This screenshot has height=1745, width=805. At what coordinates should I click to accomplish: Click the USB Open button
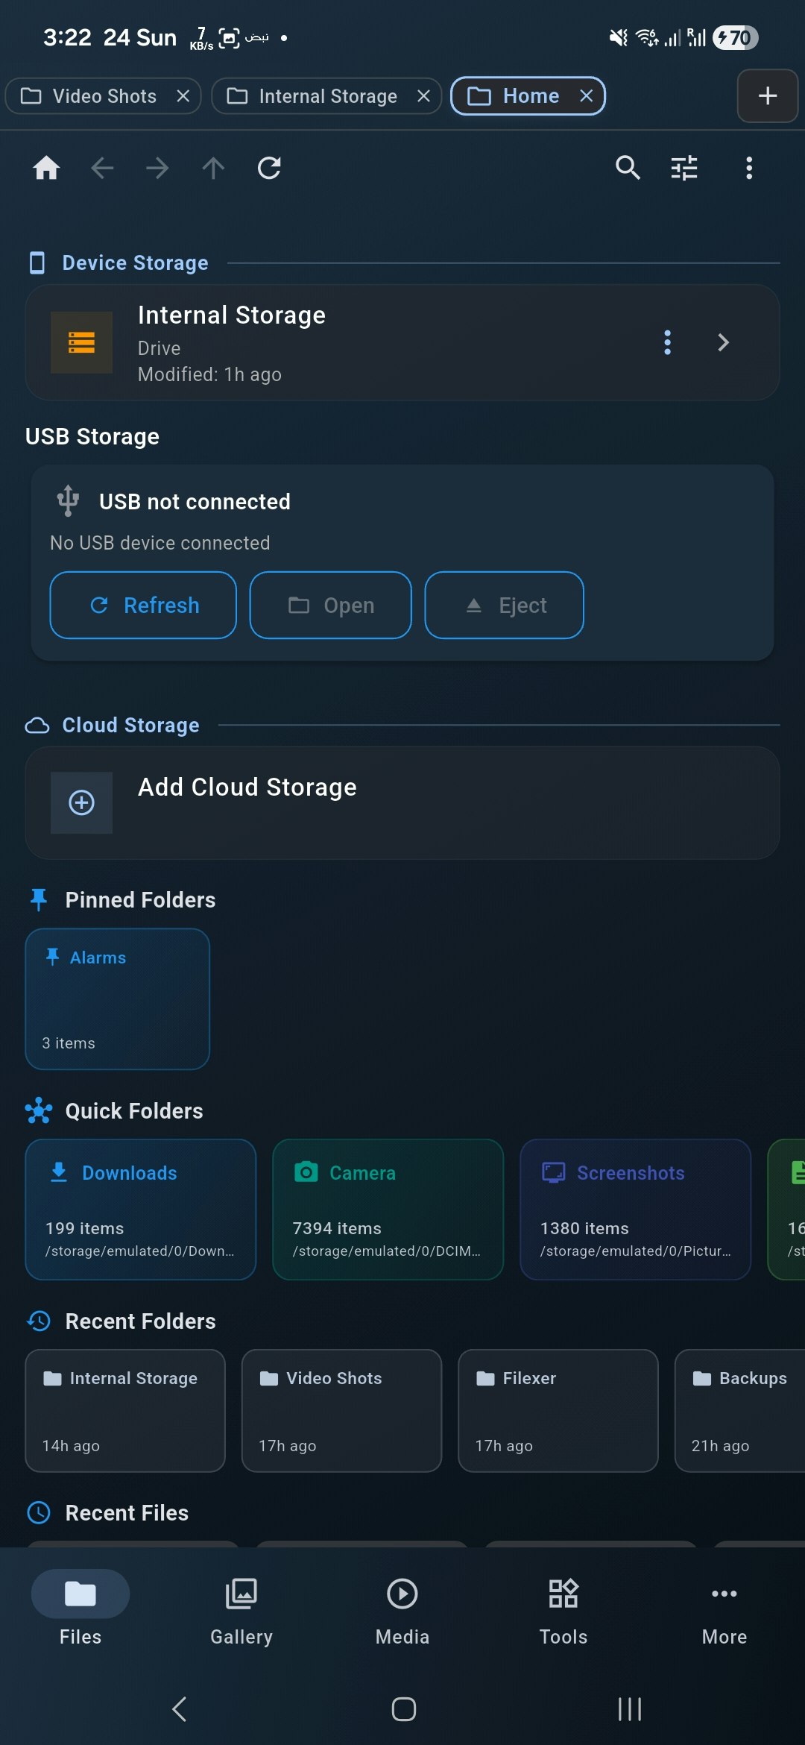click(330, 605)
